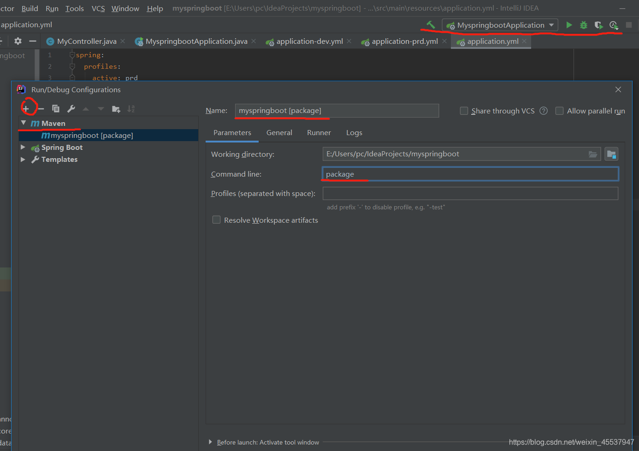Switch to the General tab

(x=279, y=133)
